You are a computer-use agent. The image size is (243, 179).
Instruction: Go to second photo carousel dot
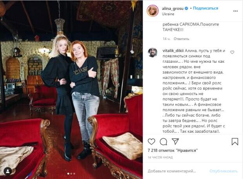[71, 174]
